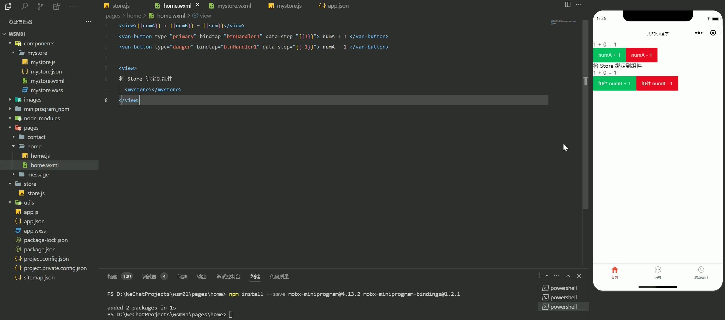The height and width of the screenshot is (320, 725).
Task: Maximize the terminal panel with up chevron
Action: 568,276
